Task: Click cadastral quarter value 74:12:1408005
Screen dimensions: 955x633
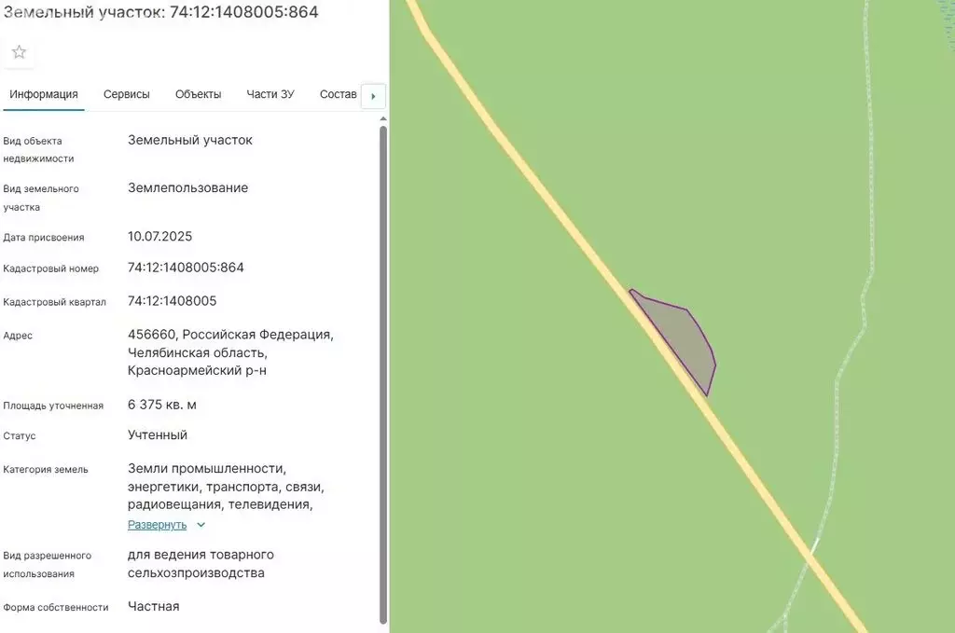Action: (x=173, y=301)
